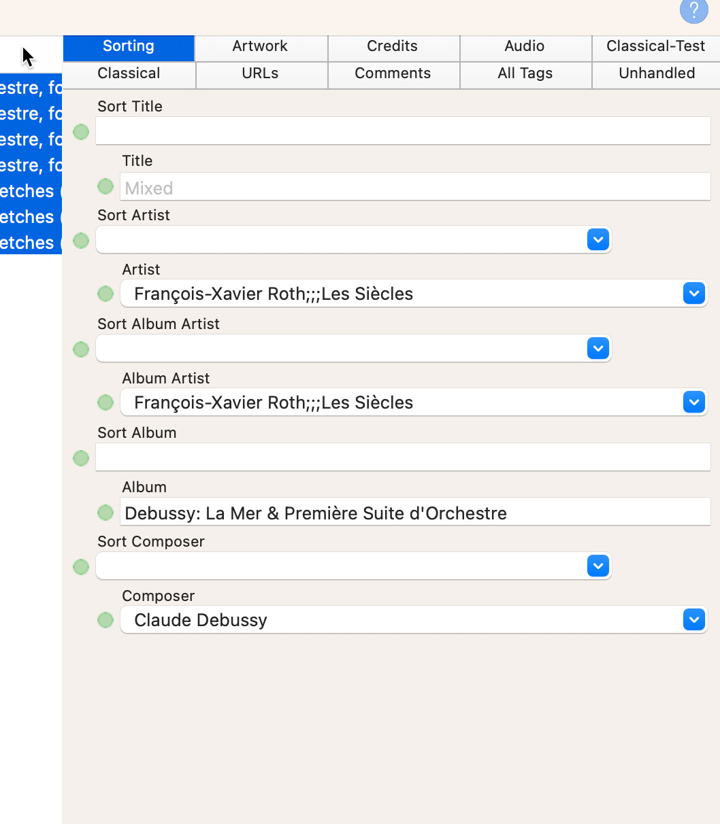Select the Classical tab
The width and height of the screenshot is (720, 824).
click(x=129, y=75)
